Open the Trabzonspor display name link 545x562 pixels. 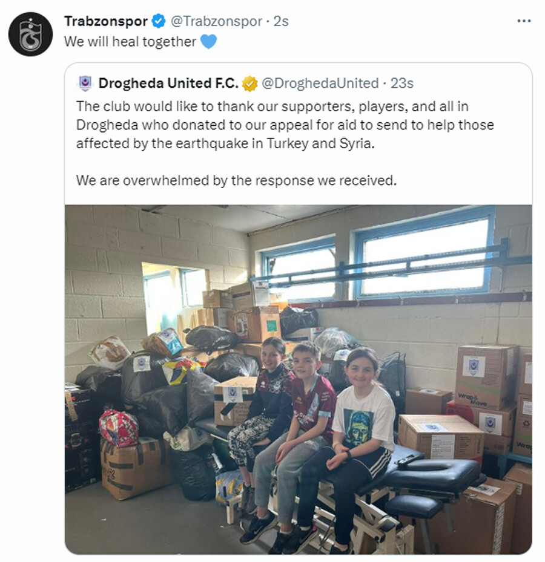tap(106, 21)
